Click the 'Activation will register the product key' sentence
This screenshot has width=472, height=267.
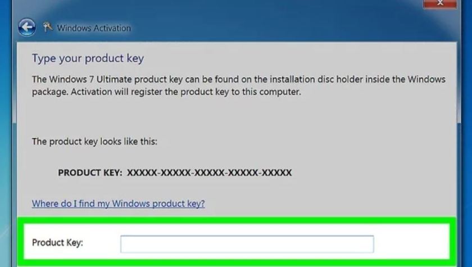pos(186,92)
